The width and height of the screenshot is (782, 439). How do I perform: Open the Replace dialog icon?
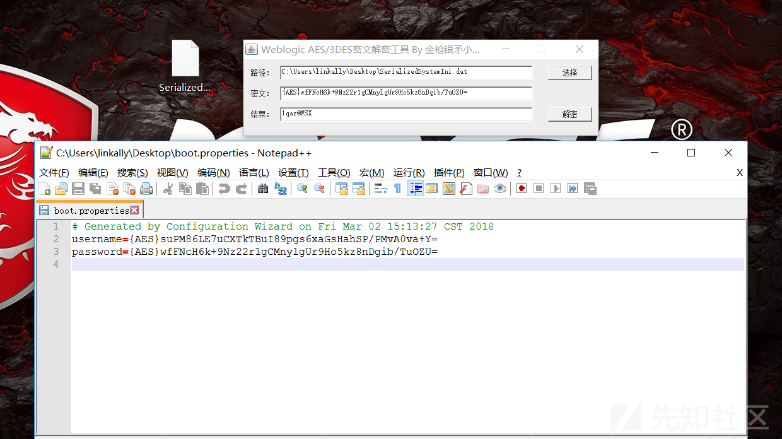[281, 189]
